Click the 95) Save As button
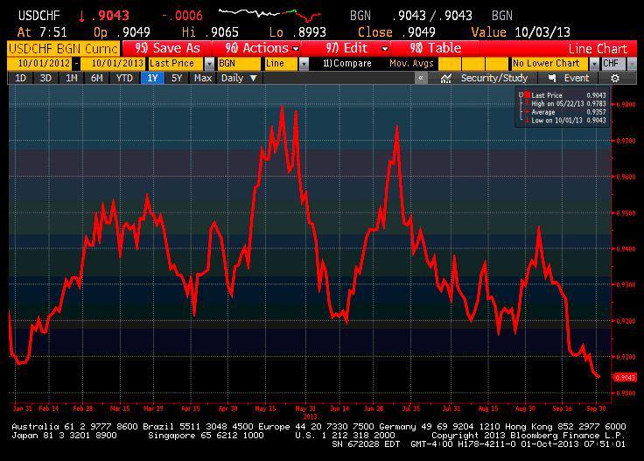The height and width of the screenshot is (461, 644). click(x=168, y=48)
